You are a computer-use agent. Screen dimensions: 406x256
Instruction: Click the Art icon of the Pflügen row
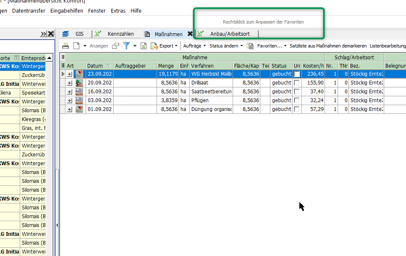[x=79, y=100]
